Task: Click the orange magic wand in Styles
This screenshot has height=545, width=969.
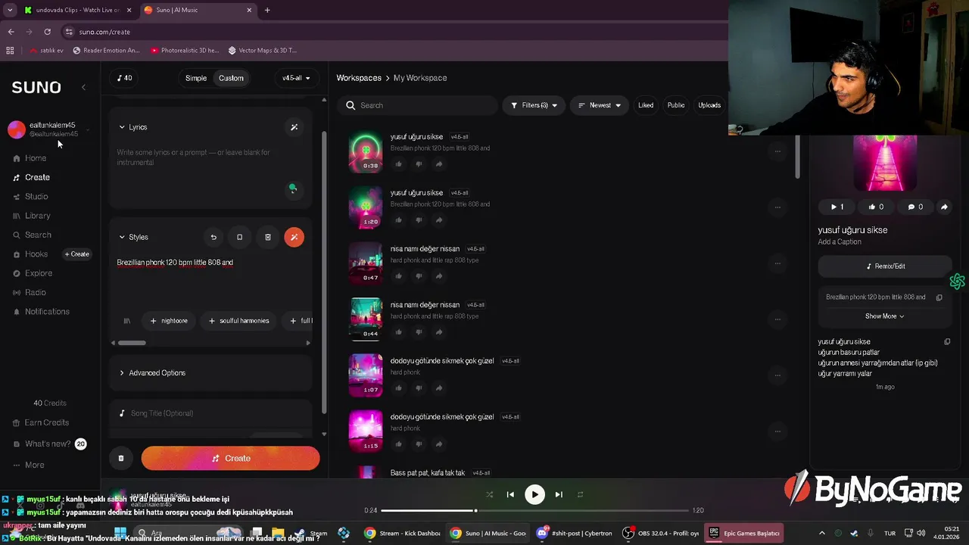Action: [x=294, y=237]
